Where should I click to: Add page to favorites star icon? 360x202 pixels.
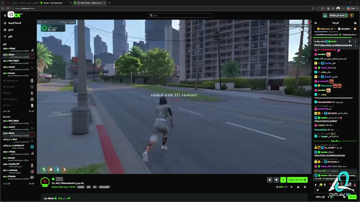(317, 8)
